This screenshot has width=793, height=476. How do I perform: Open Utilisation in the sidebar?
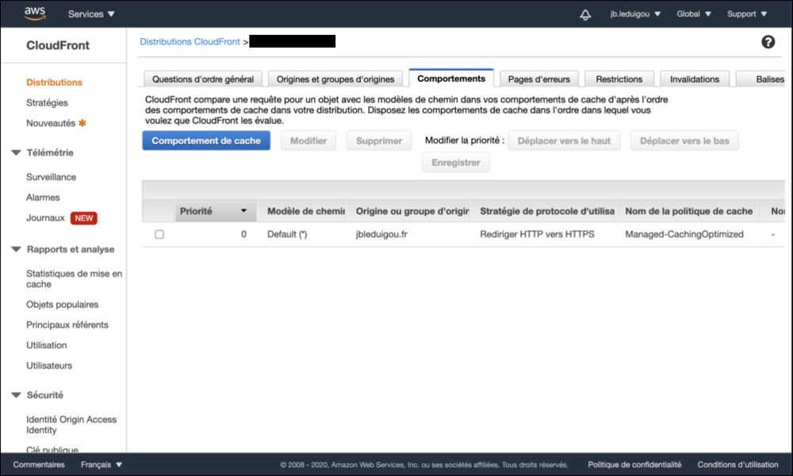47,345
